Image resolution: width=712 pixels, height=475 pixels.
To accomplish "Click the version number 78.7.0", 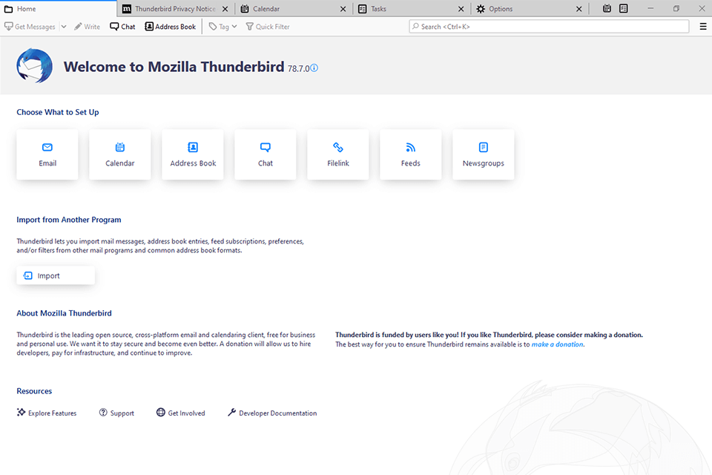I will coord(298,68).
